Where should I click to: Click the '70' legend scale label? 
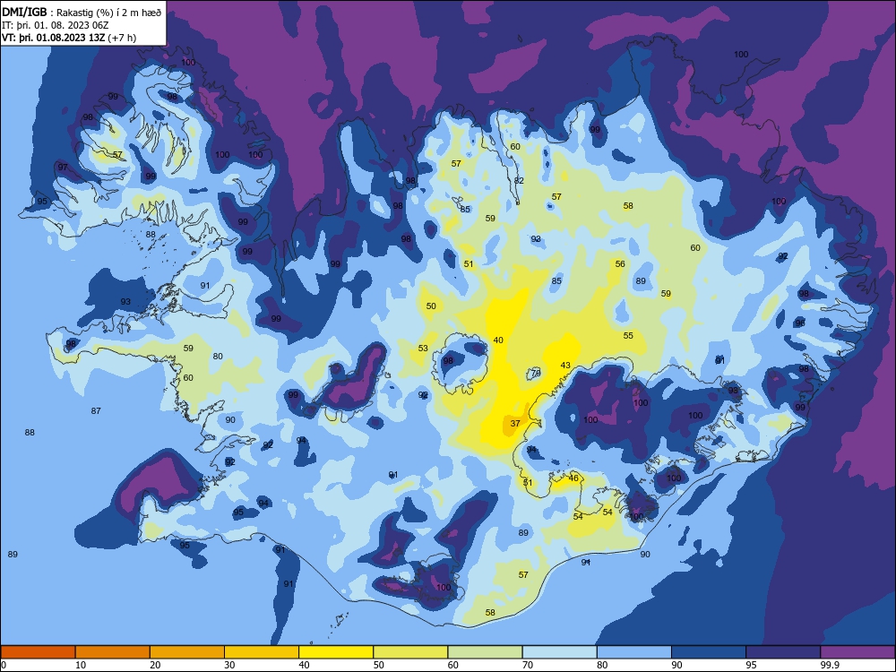coord(528,665)
